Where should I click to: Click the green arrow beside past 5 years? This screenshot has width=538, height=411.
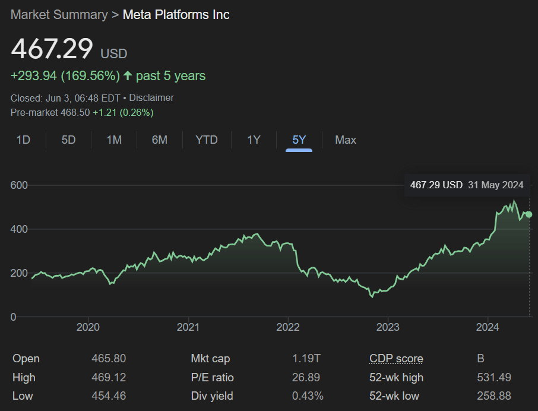point(128,75)
